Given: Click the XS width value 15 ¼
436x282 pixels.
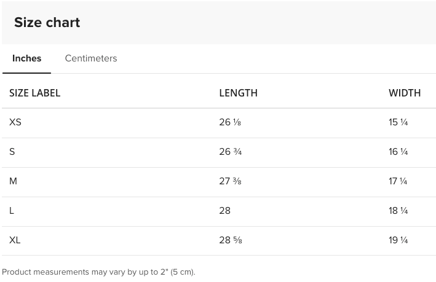Looking at the screenshot, I should pyautogui.click(x=398, y=122).
